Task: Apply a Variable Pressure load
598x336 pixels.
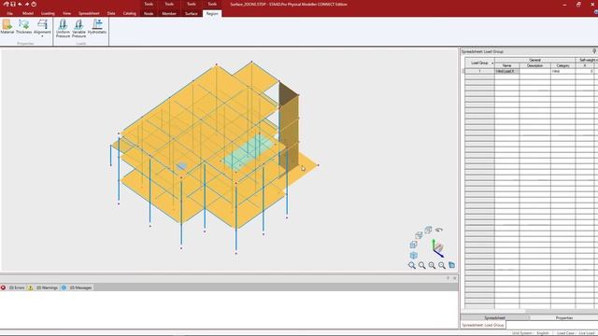Action: coord(78,28)
